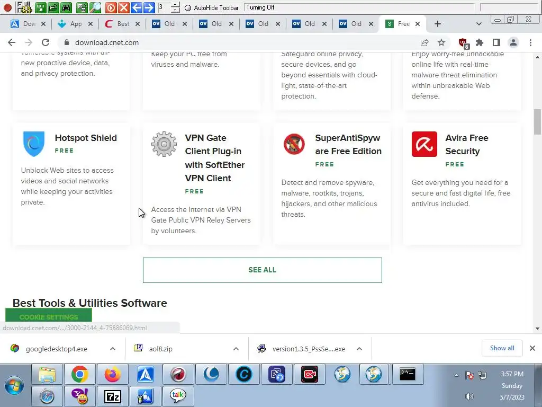This screenshot has height=407, width=542.
Task: Open Avira Free Security listing
Action: pyautogui.click(x=467, y=144)
